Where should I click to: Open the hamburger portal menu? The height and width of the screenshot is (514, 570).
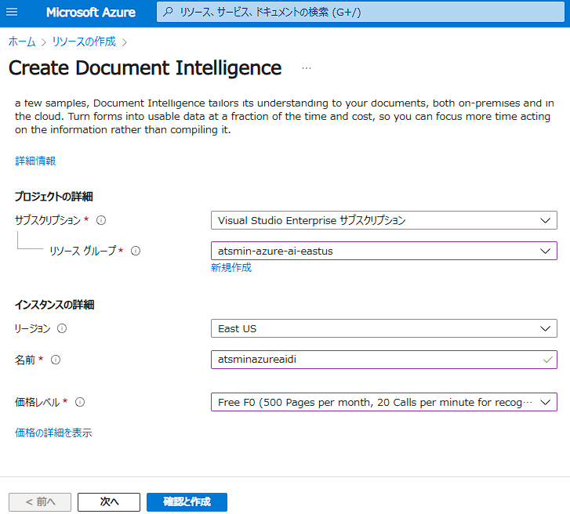(x=12, y=12)
